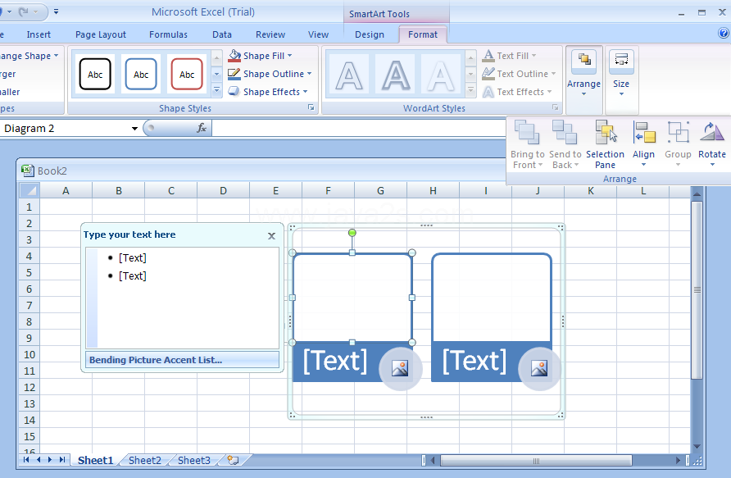Apply the black outline Abc shape style
The width and height of the screenshot is (731, 478).
pos(95,74)
